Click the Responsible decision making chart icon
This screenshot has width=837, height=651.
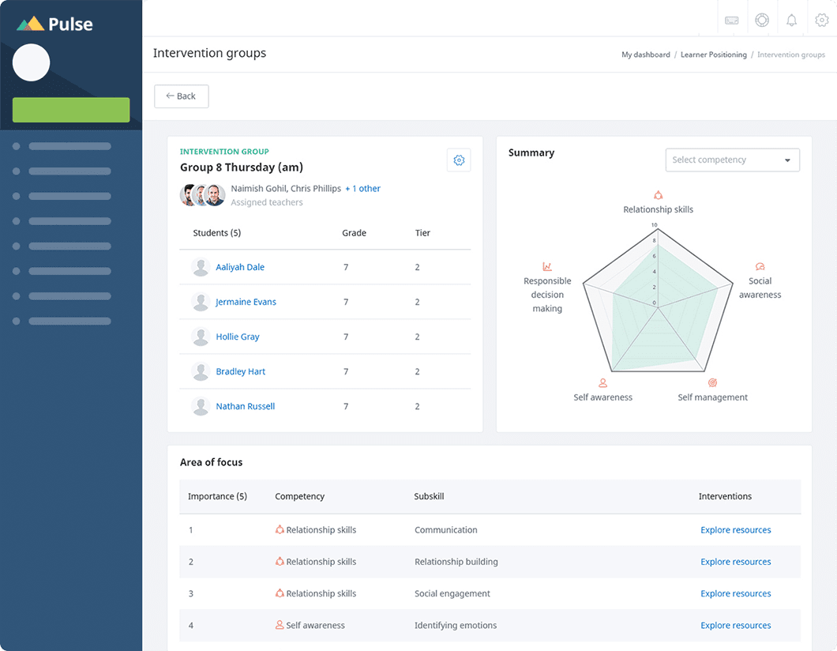[x=547, y=267]
